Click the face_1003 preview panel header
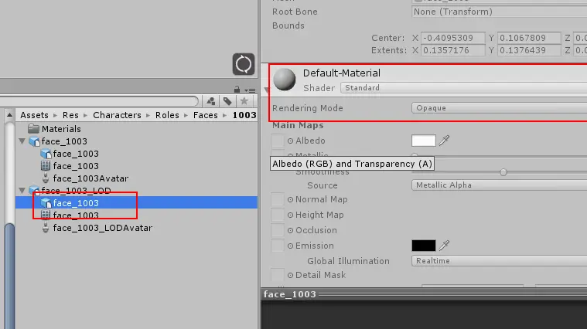The image size is (587, 329). pos(424,294)
